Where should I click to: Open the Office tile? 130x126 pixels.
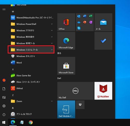pos(66,22)
